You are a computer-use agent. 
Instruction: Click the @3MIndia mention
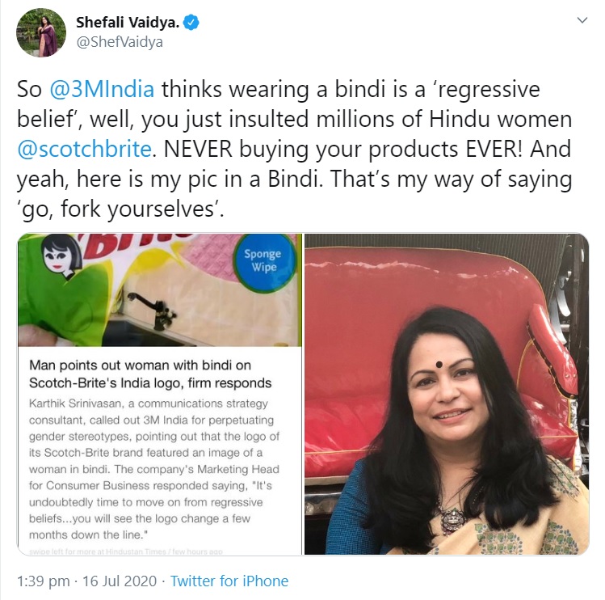102,89
